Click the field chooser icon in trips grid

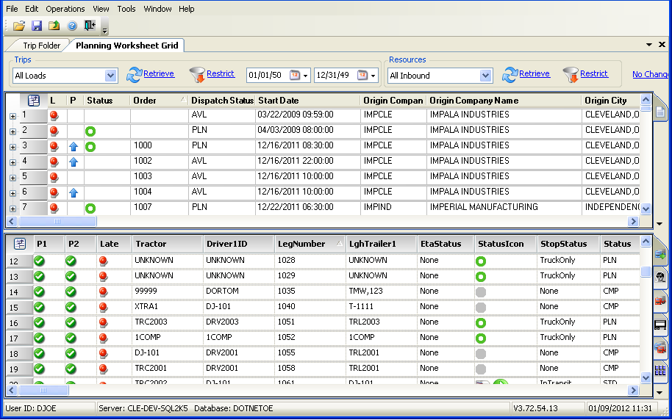coord(34,101)
